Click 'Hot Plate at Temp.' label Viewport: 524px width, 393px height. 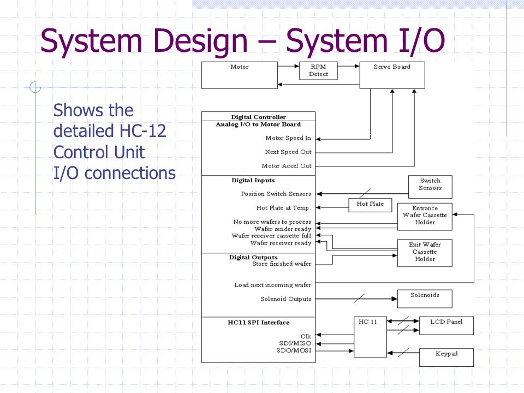pyautogui.click(x=283, y=208)
